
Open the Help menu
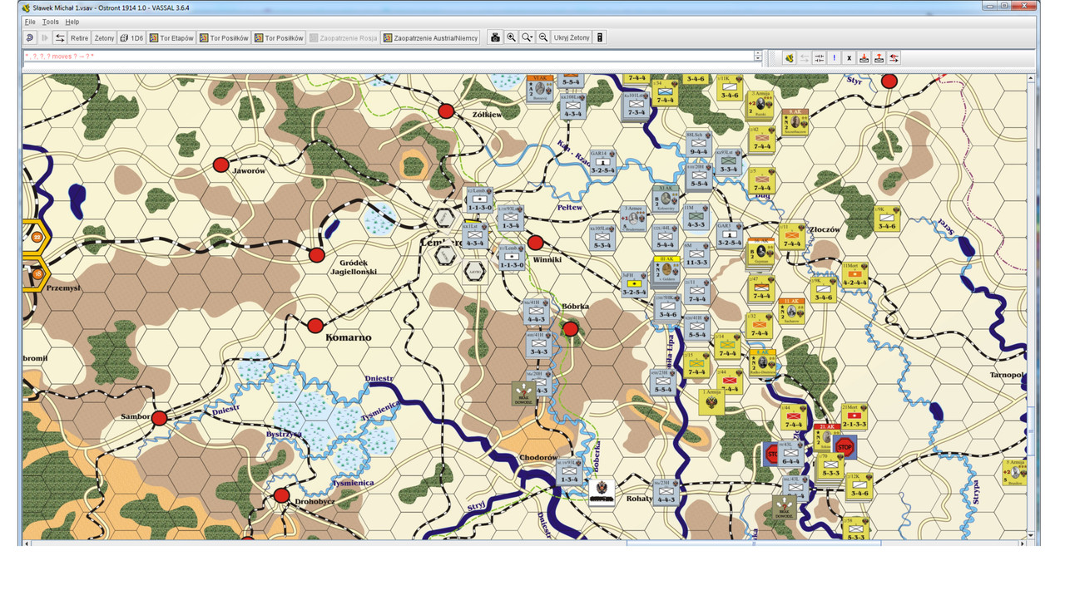72,22
